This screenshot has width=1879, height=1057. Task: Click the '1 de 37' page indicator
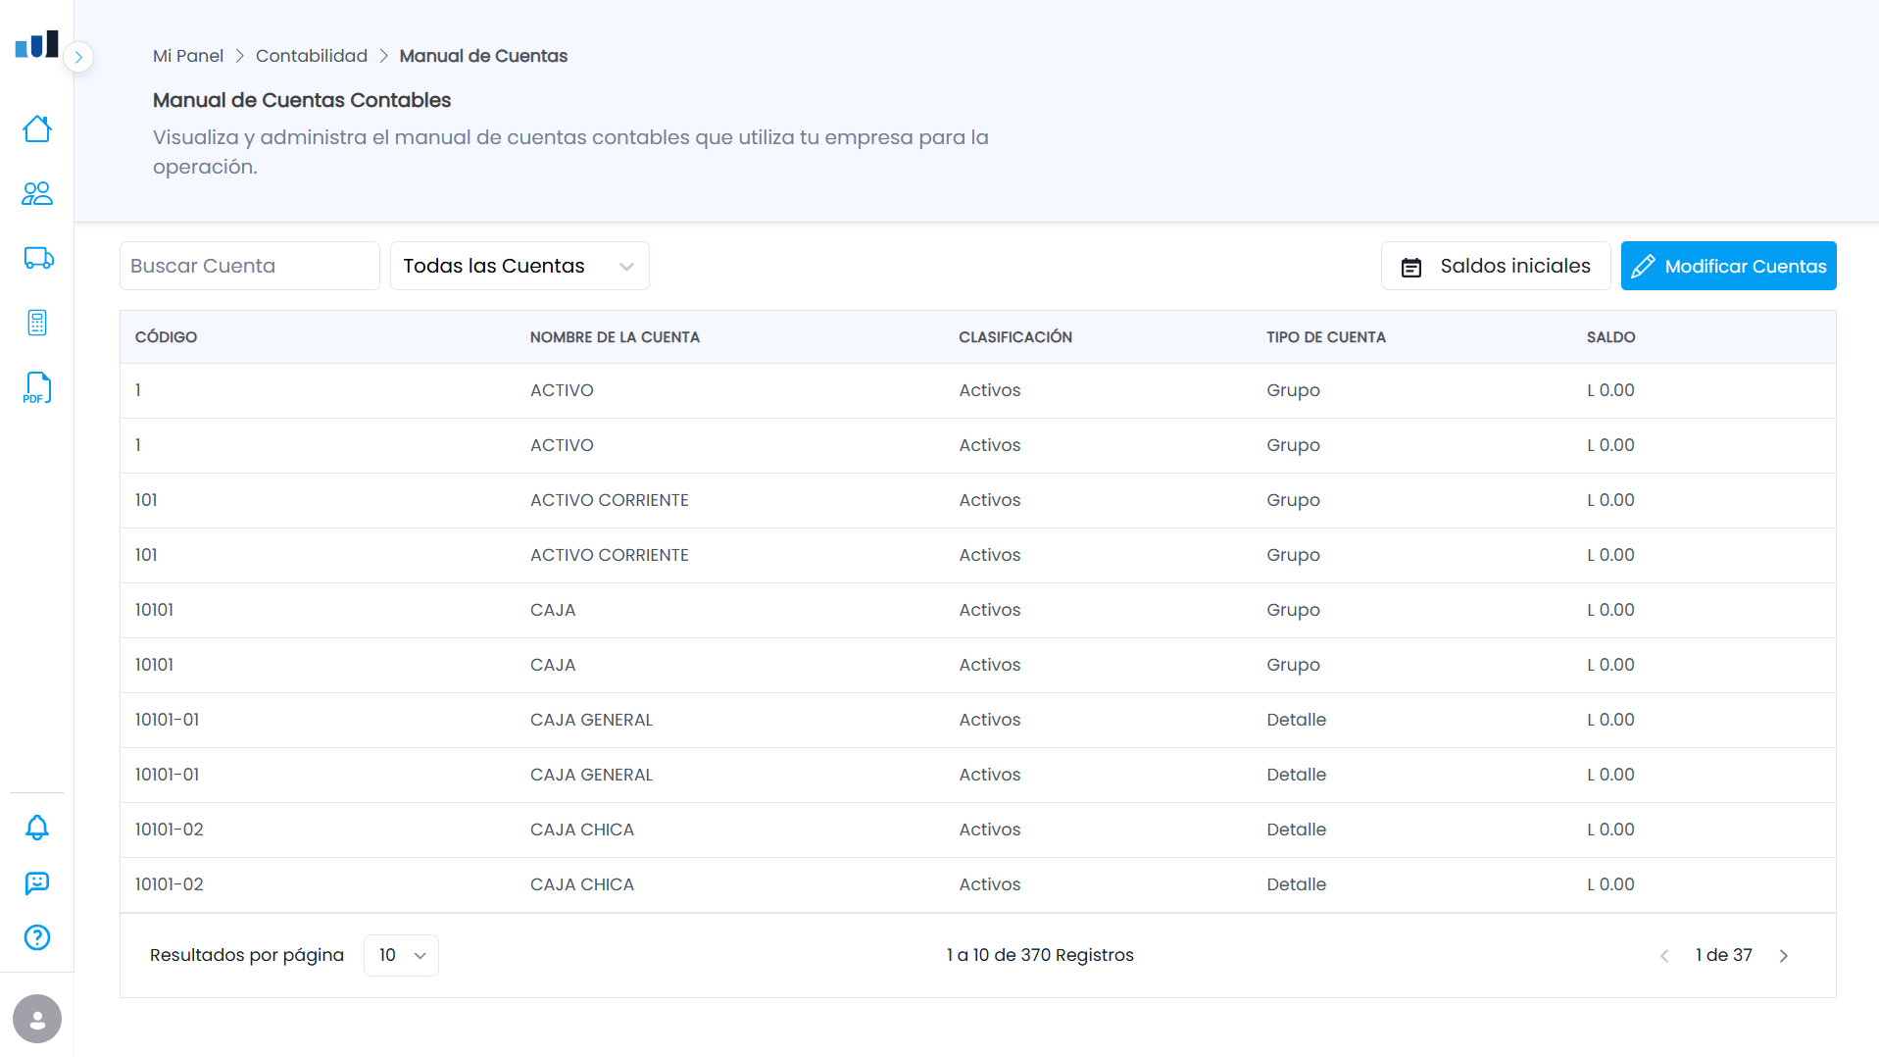coord(1724,955)
